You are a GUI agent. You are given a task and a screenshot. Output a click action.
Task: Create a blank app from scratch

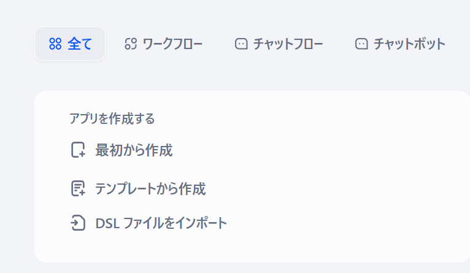click(134, 150)
